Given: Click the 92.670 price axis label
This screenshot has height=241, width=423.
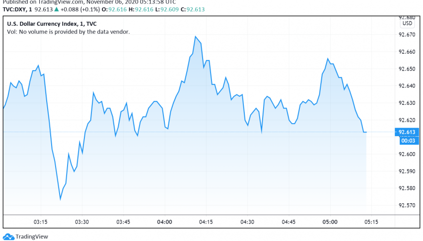Looking at the screenshot, I should pyautogui.click(x=407, y=35).
